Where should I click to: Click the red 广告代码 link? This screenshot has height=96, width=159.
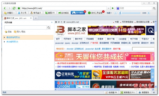click(94, 43)
